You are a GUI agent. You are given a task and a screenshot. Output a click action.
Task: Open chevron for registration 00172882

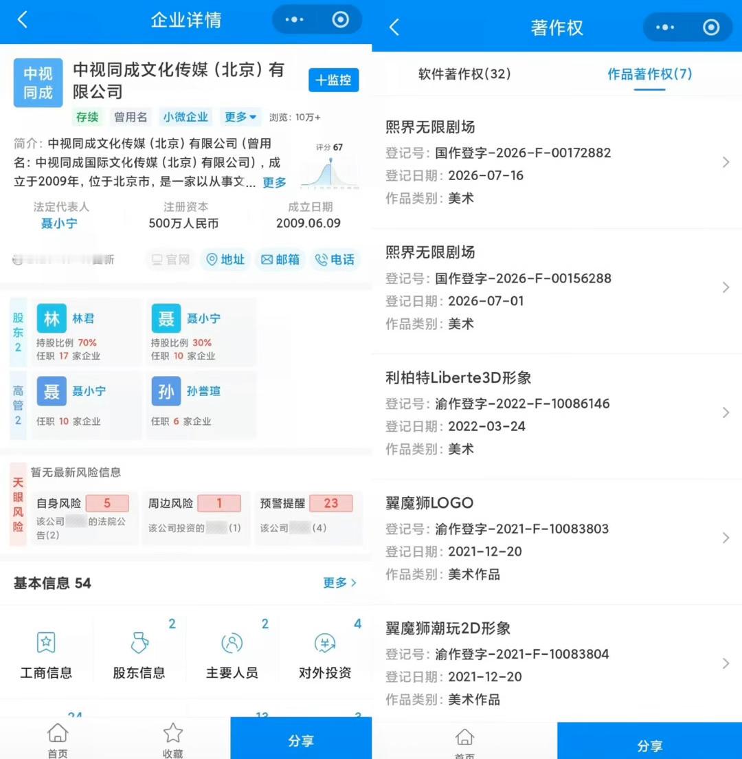click(726, 162)
